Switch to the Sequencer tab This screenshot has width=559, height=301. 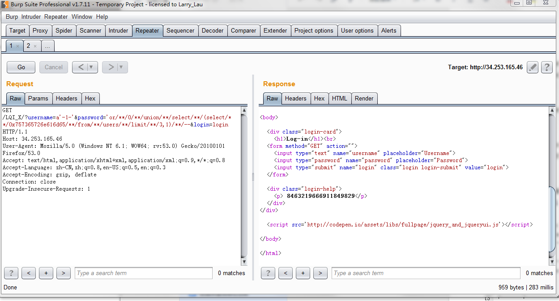point(180,30)
